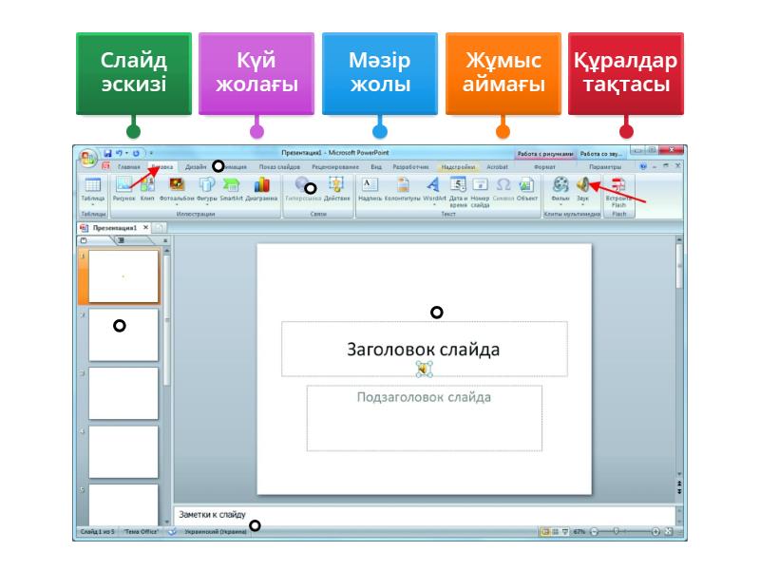Screen dimensions: 760x570
Task: Insert a text box with Надпись
Action: [370, 188]
